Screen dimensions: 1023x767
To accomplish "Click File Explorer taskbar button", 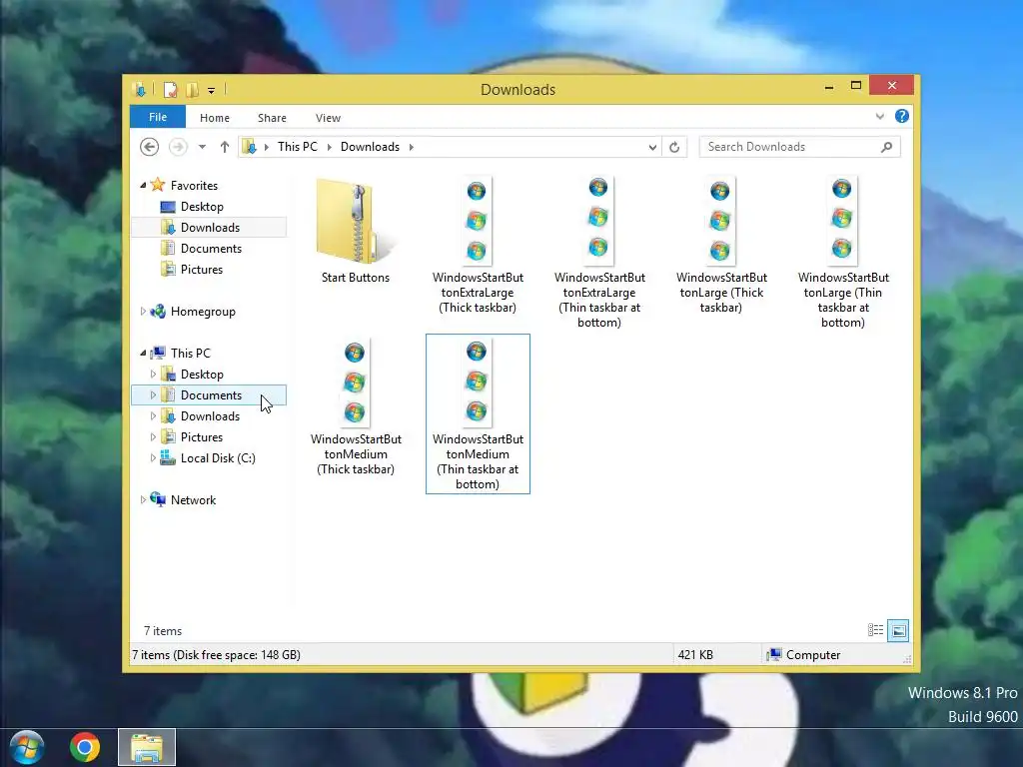I will pos(147,747).
